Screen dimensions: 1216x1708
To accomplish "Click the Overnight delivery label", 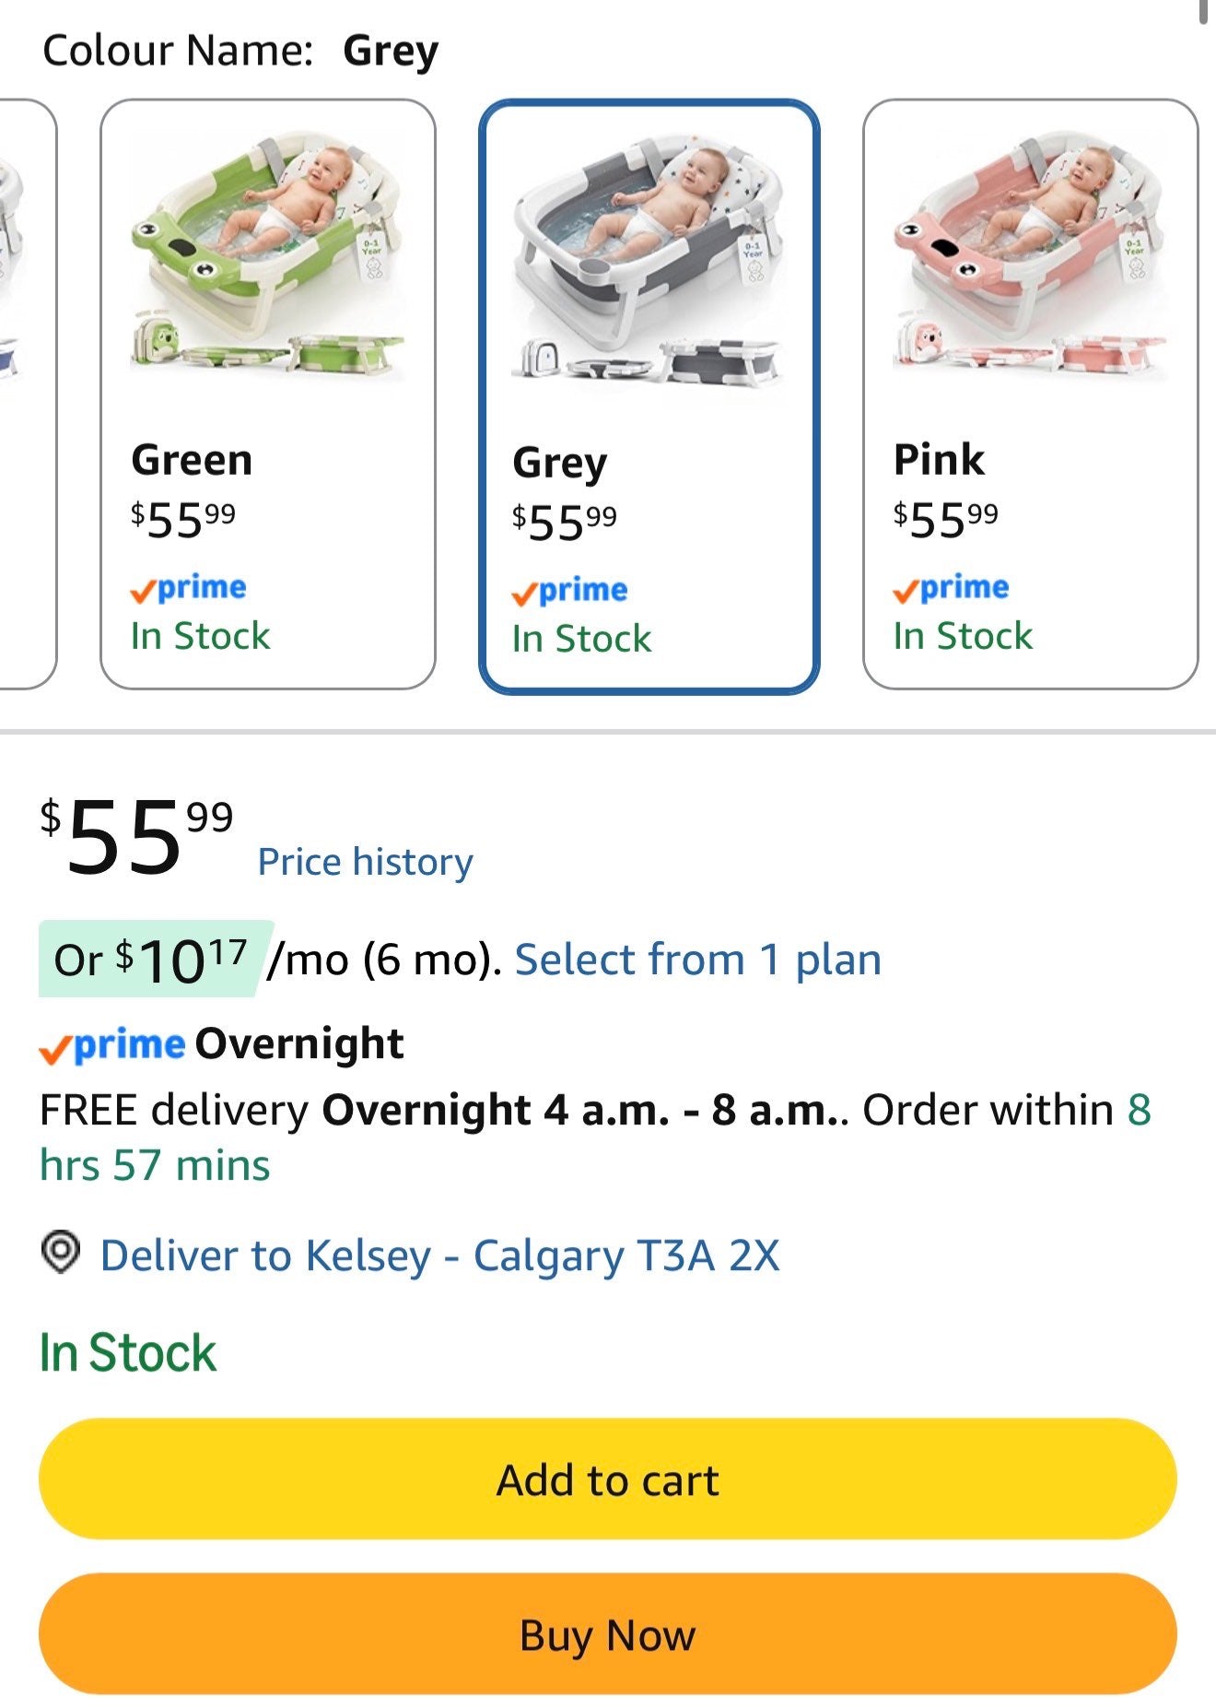I will 299,1043.
